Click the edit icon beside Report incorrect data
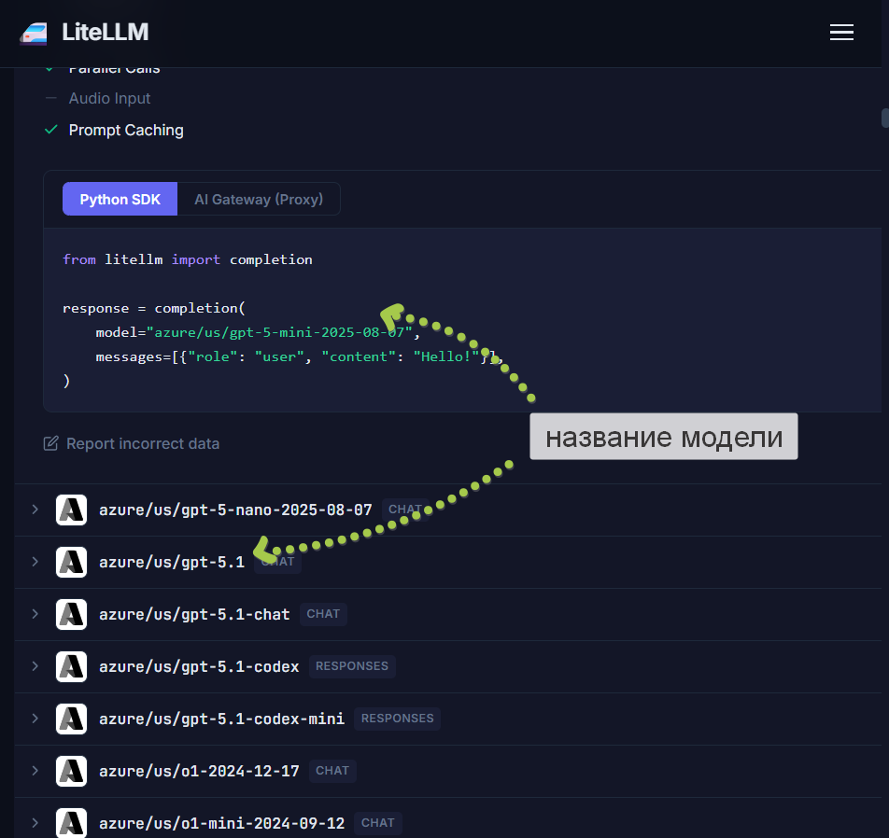Viewport: 889px width, 838px height. tap(51, 443)
